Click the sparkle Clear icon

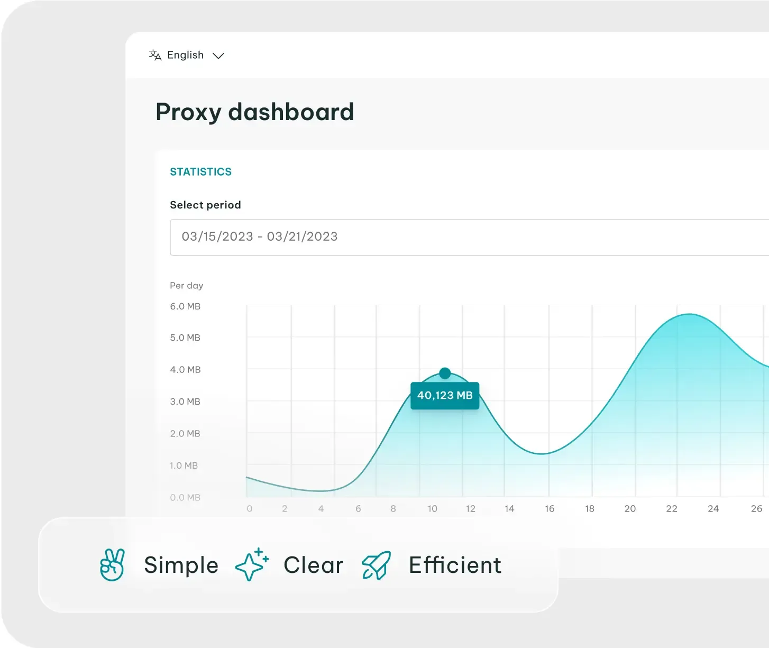click(252, 565)
